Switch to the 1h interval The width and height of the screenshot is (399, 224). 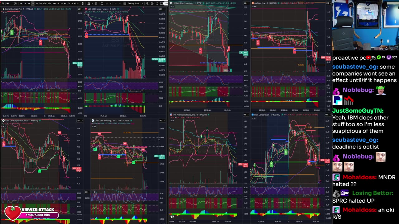pyautogui.click(x=58, y=3)
